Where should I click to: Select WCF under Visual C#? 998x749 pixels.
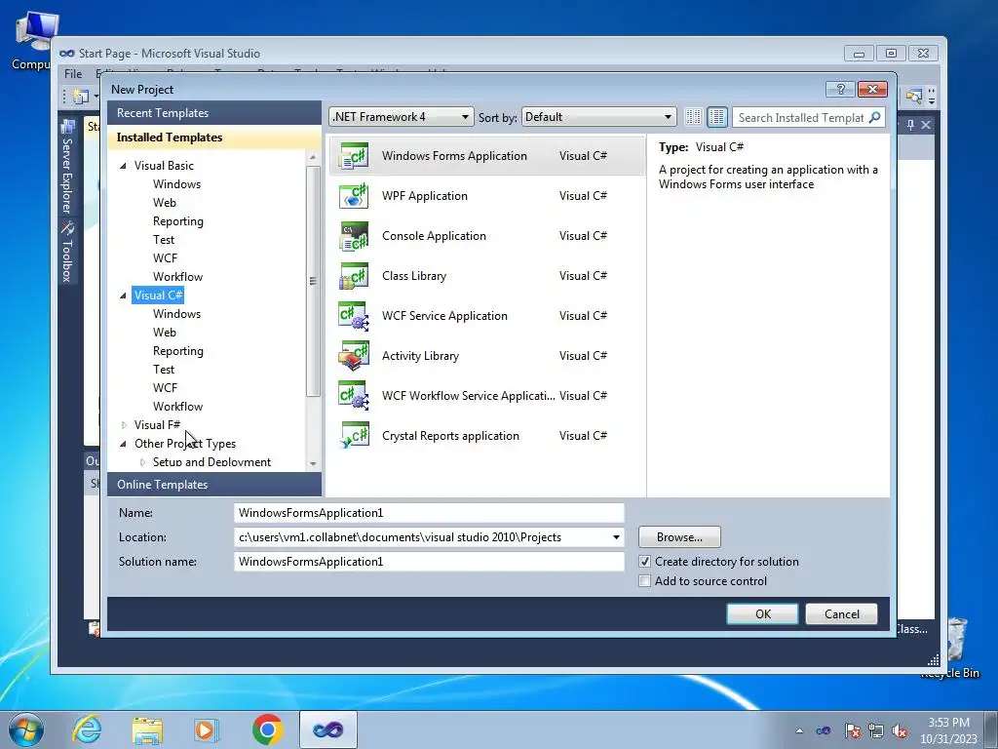pyautogui.click(x=165, y=388)
